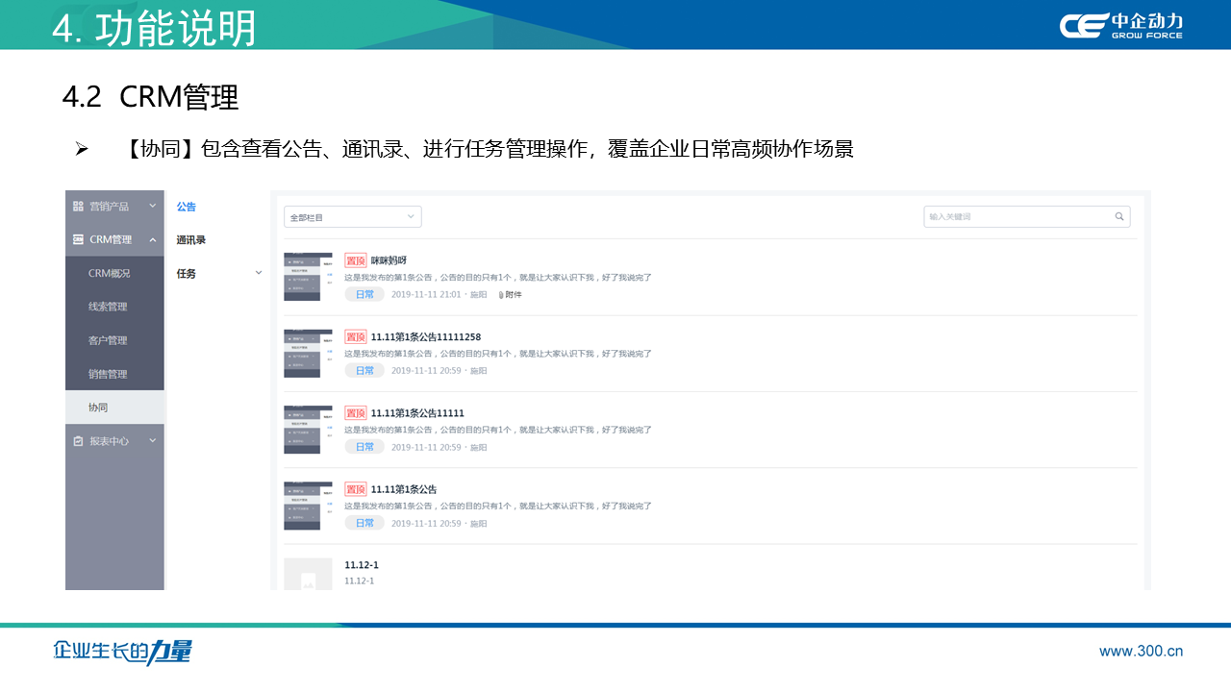Click the 日常 tag under 11.11第1条公告11111258

[x=364, y=370]
